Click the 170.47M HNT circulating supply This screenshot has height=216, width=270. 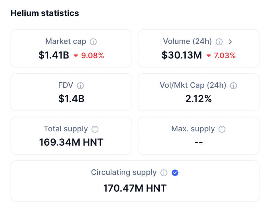pos(135,188)
